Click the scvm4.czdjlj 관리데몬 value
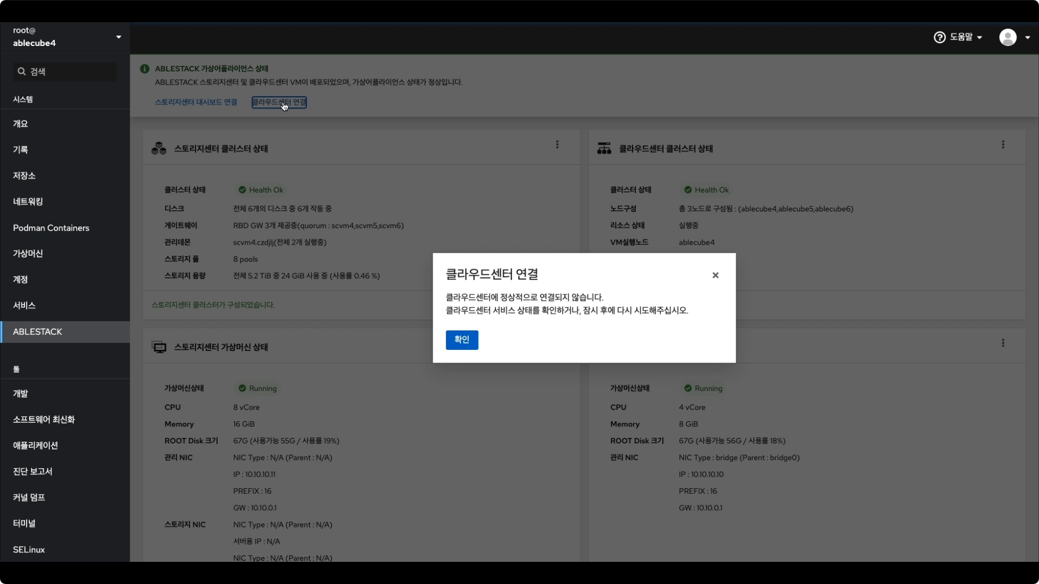Viewport: 1039px width, 584px height. coord(280,242)
